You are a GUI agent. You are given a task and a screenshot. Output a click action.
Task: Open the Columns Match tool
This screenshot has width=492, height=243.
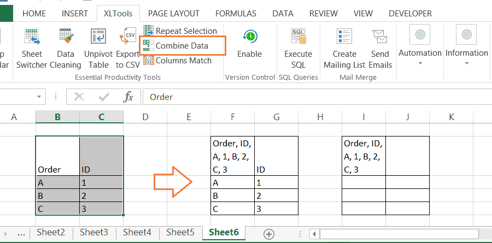tap(177, 61)
